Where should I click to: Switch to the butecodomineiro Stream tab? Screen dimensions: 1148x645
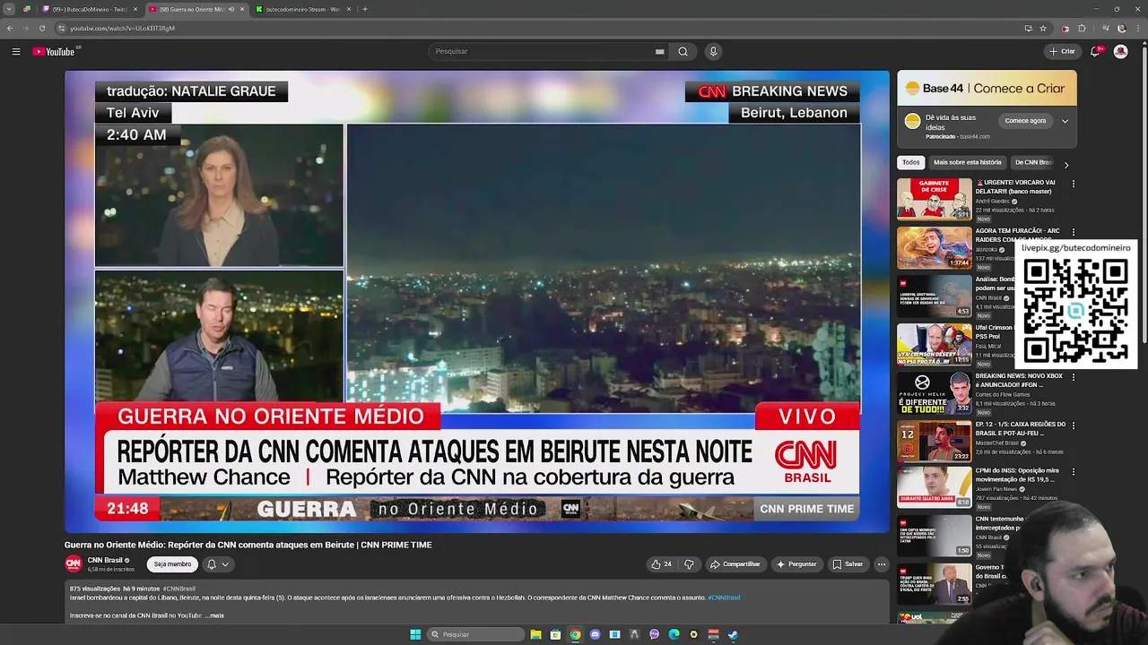[302, 9]
